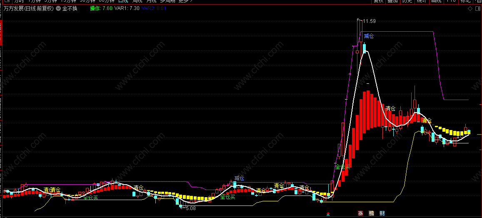Click the 全仓买 signal on the steep rally
The width and height of the screenshot is (482, 218).
pos(343,167)
